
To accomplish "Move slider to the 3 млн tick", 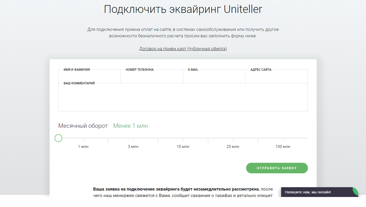I will pos(133,140).
